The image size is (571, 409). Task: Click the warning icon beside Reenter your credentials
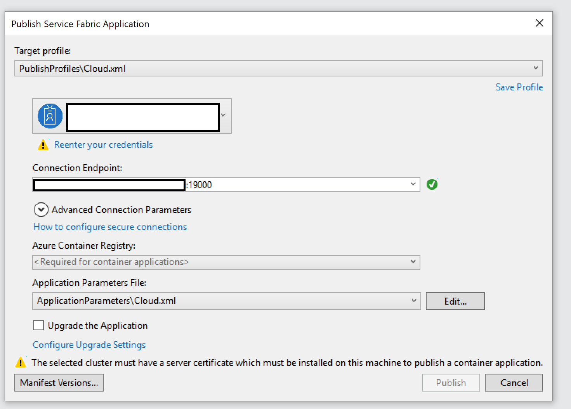[43, 144]
